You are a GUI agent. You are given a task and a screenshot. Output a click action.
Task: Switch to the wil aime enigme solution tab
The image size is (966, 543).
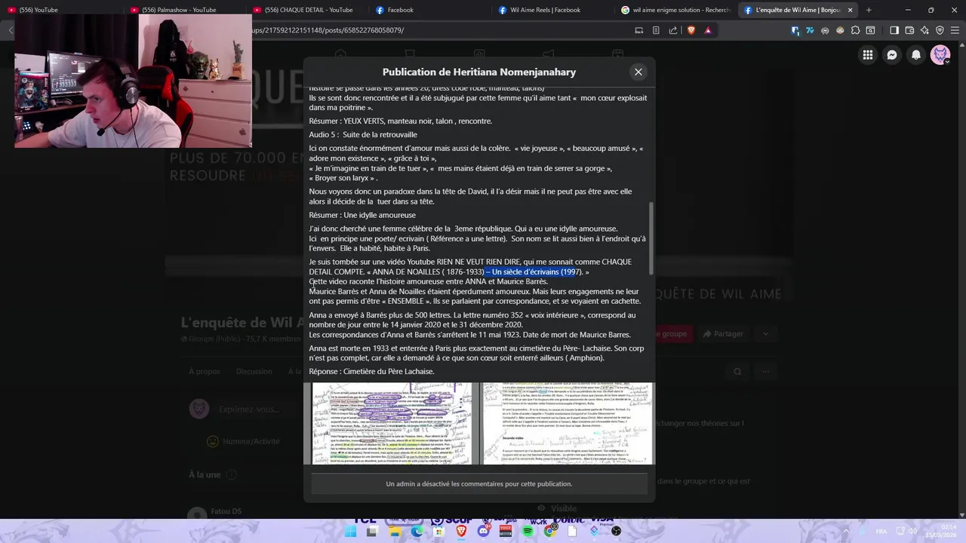coord(675,10)
